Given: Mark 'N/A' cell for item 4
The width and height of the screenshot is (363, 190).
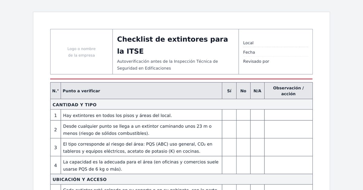Looking at the screenshot, I should [x=257, y=165].
